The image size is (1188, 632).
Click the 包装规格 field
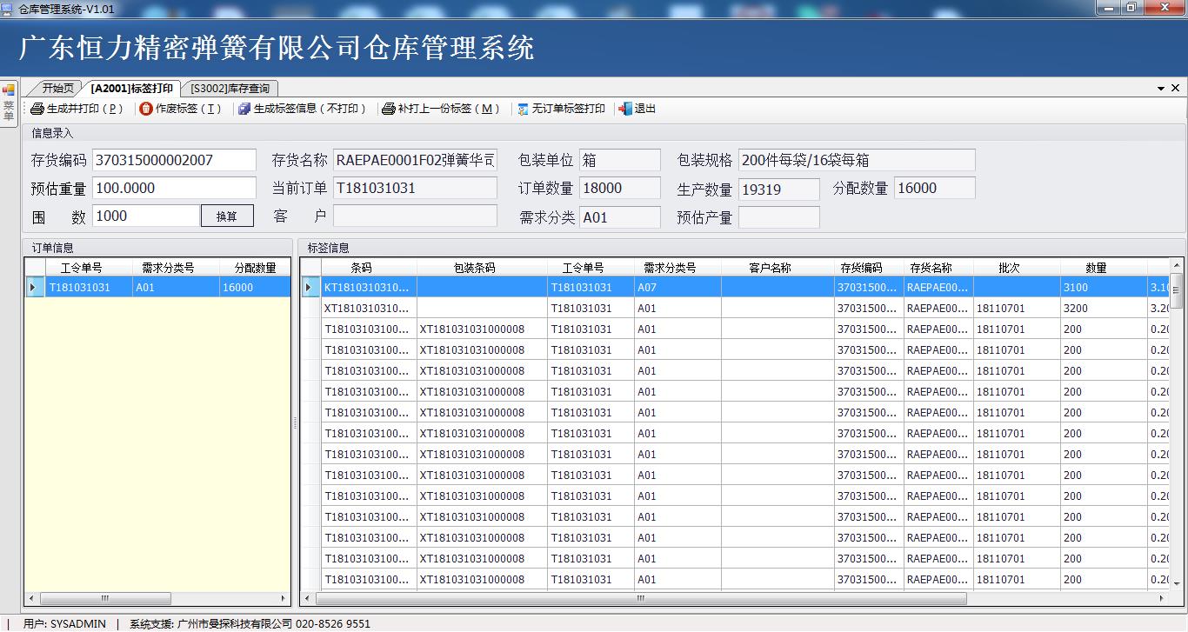pyautogui.click(x=857, y=160)
